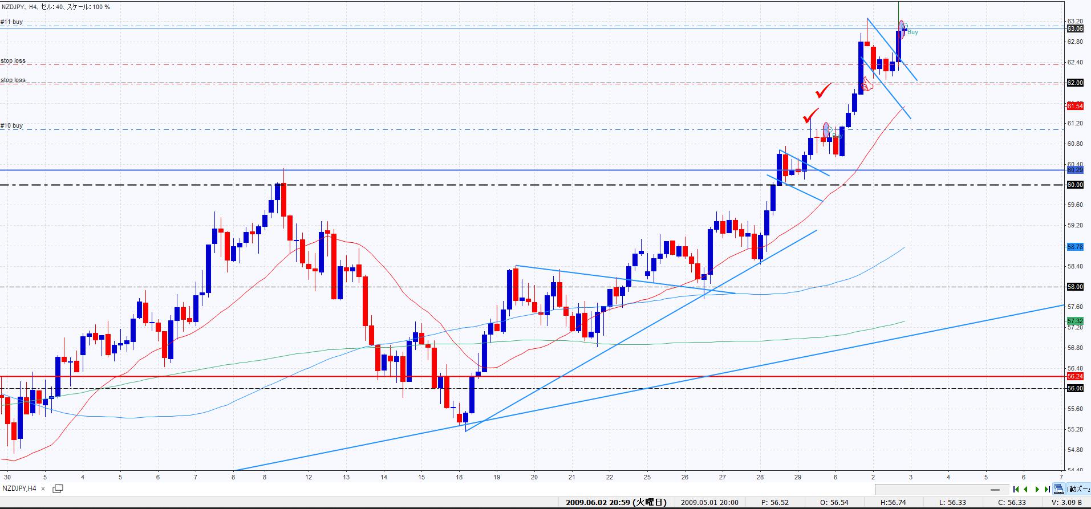Select the #11 buy order line label
1091x509 pixels.
12,22
